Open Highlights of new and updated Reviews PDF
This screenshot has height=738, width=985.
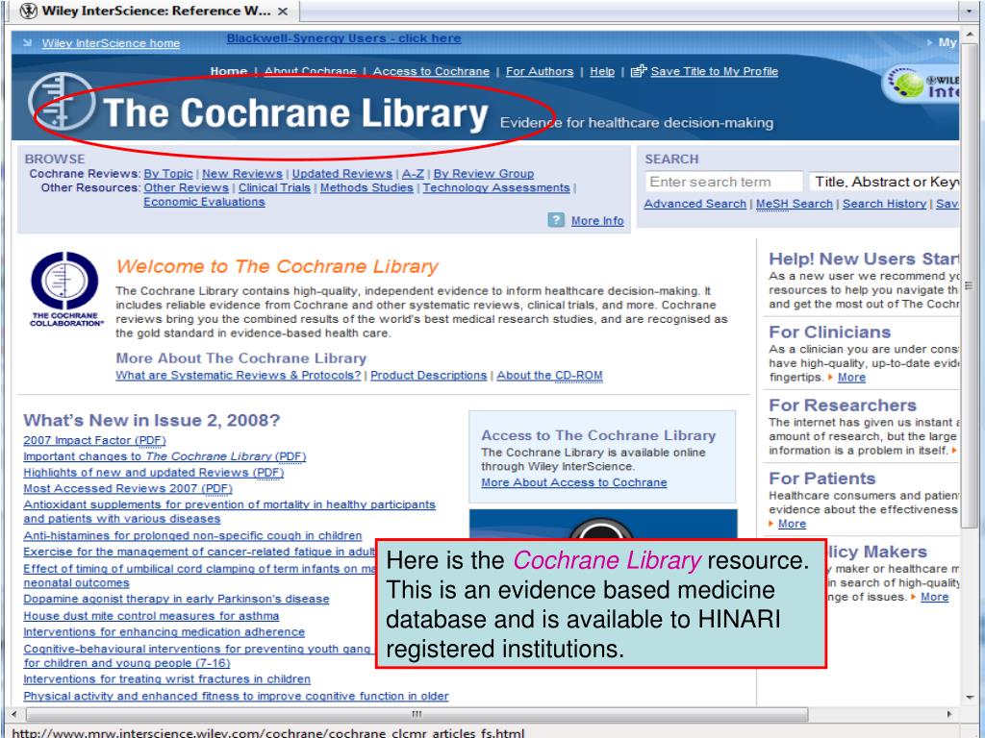(x=154, y=473)
